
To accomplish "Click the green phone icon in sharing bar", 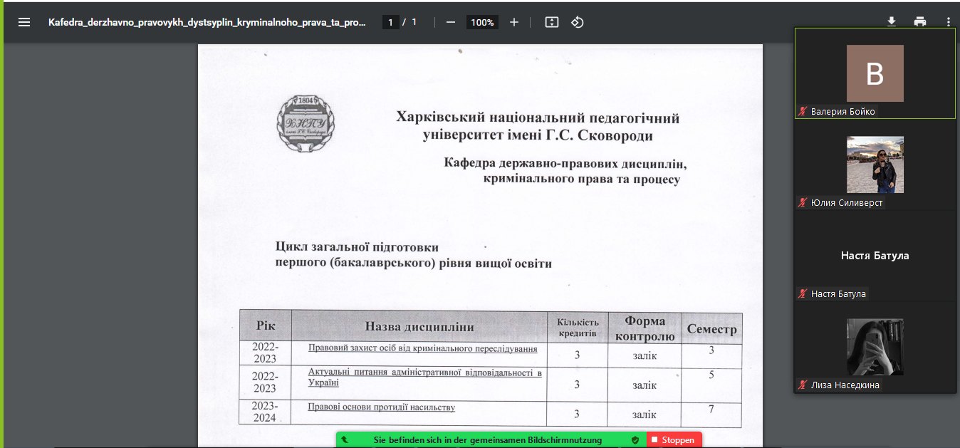I will point(345,440).
